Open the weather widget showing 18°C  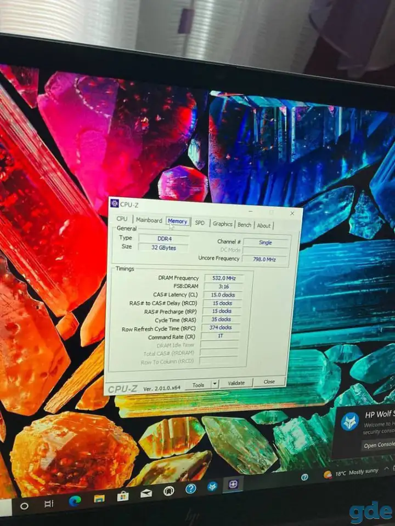[x=351, y=473]
